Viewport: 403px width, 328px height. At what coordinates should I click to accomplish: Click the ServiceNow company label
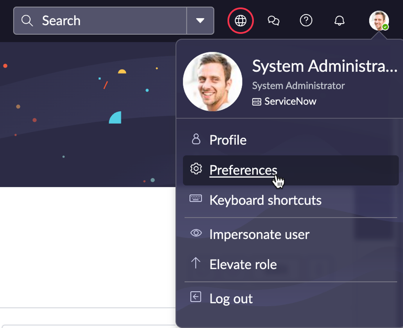[x=291, y=102]
